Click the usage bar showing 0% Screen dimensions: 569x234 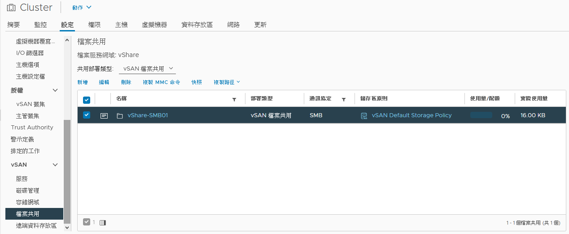click(481, 115)
